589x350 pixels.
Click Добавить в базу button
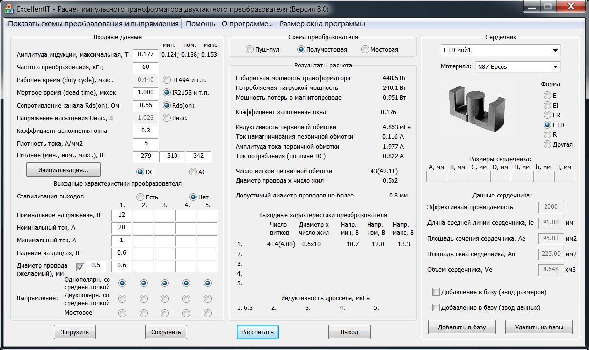[x=461, y=327]
